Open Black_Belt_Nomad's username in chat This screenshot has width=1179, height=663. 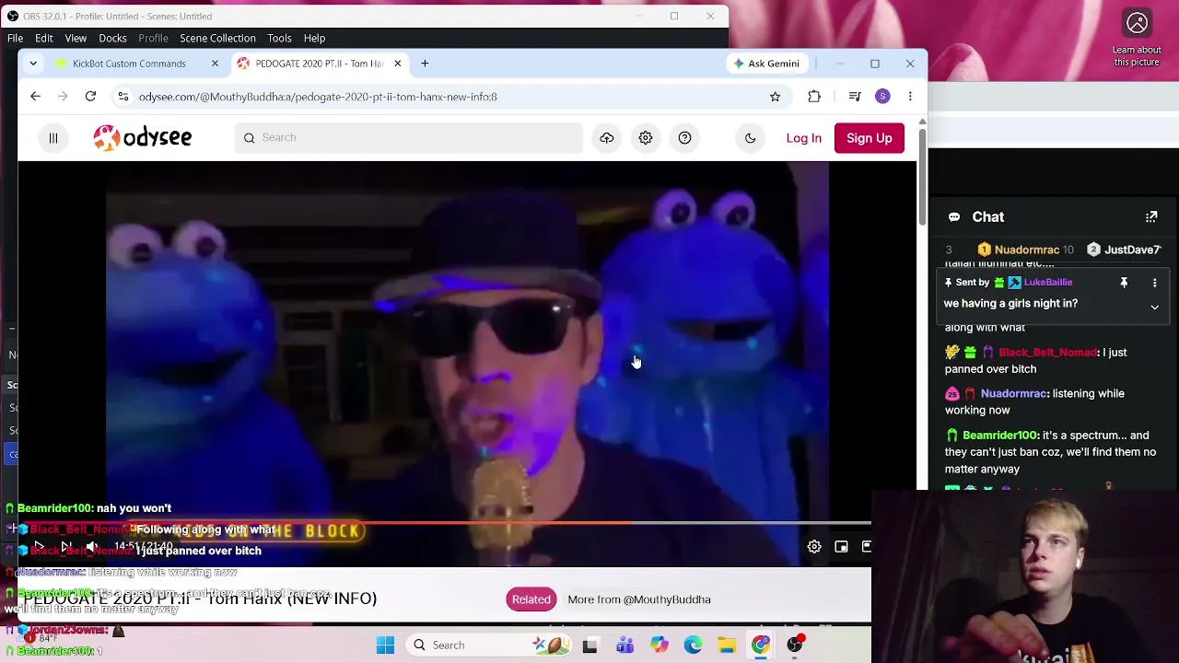1048,353
